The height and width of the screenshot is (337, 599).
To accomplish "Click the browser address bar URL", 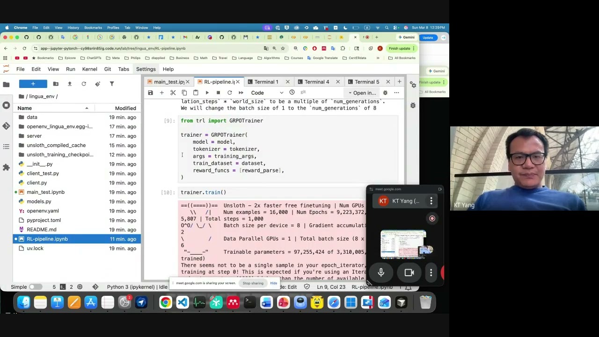I will (x=113, y=48).
